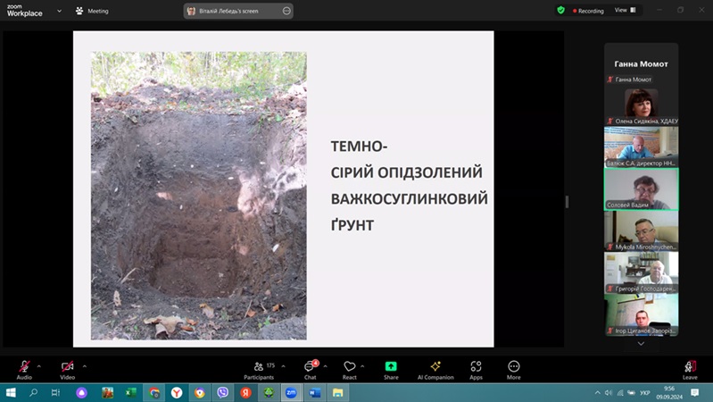The image size is (713, 402).
Task: Open screen share options ellipsis for Віталій Лебедь
Action: tap(286, 11)
